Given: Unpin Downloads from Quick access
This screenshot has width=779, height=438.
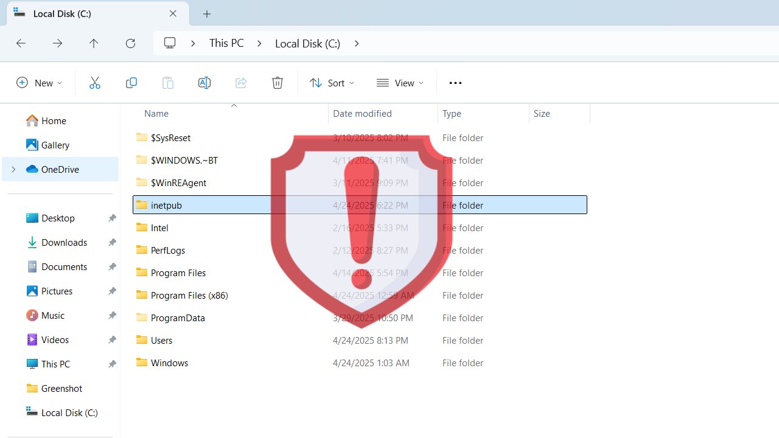Looking at the screenshot, I should click(111, 242).
